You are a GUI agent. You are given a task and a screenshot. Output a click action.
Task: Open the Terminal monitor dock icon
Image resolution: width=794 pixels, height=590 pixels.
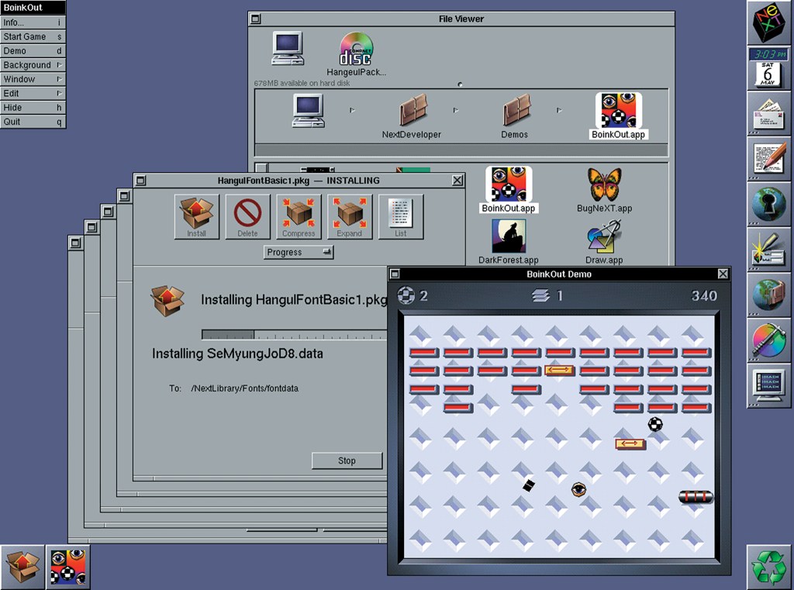768,386
